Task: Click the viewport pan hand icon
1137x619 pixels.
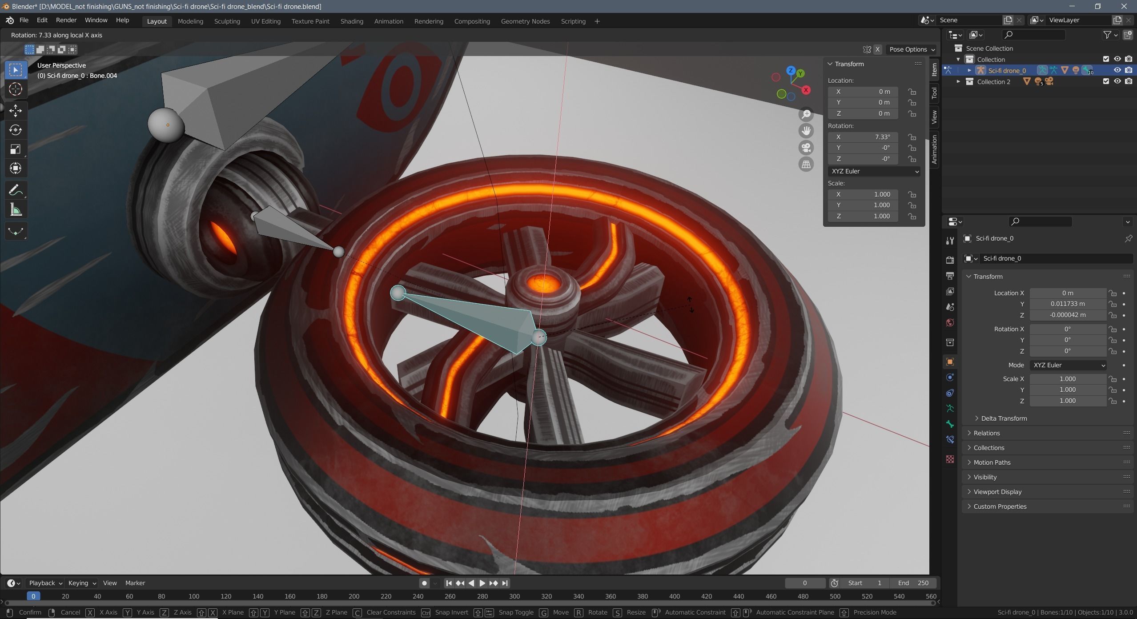Action: point(806,131)
